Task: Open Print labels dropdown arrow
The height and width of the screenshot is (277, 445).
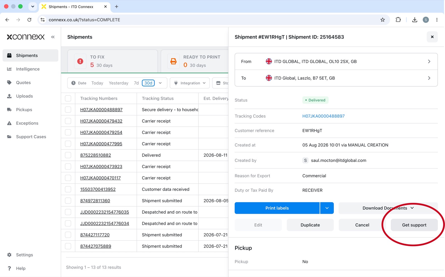Action: [327, 208]
